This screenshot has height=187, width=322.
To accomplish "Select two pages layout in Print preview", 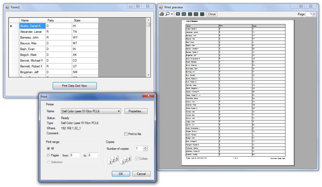I will (184, 14).
